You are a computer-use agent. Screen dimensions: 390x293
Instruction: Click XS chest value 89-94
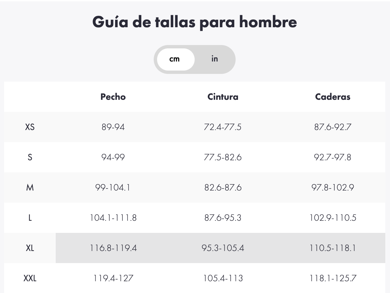coord(113,127)
